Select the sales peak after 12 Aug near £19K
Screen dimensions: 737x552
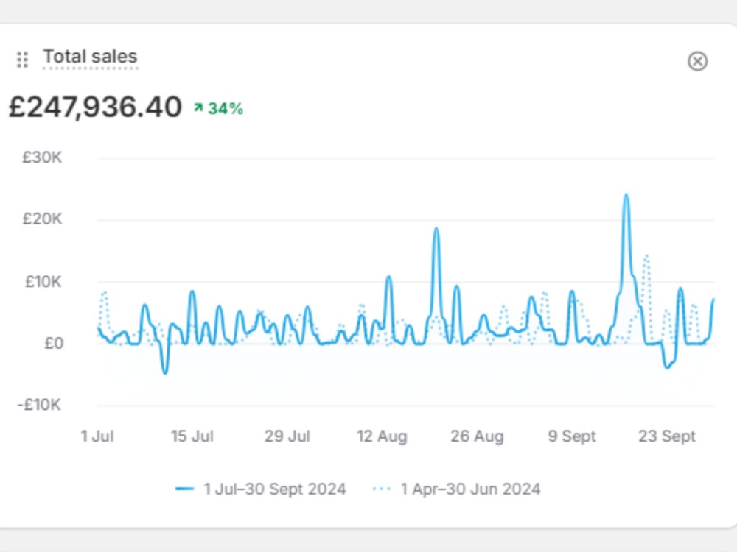tap(436, 229)
